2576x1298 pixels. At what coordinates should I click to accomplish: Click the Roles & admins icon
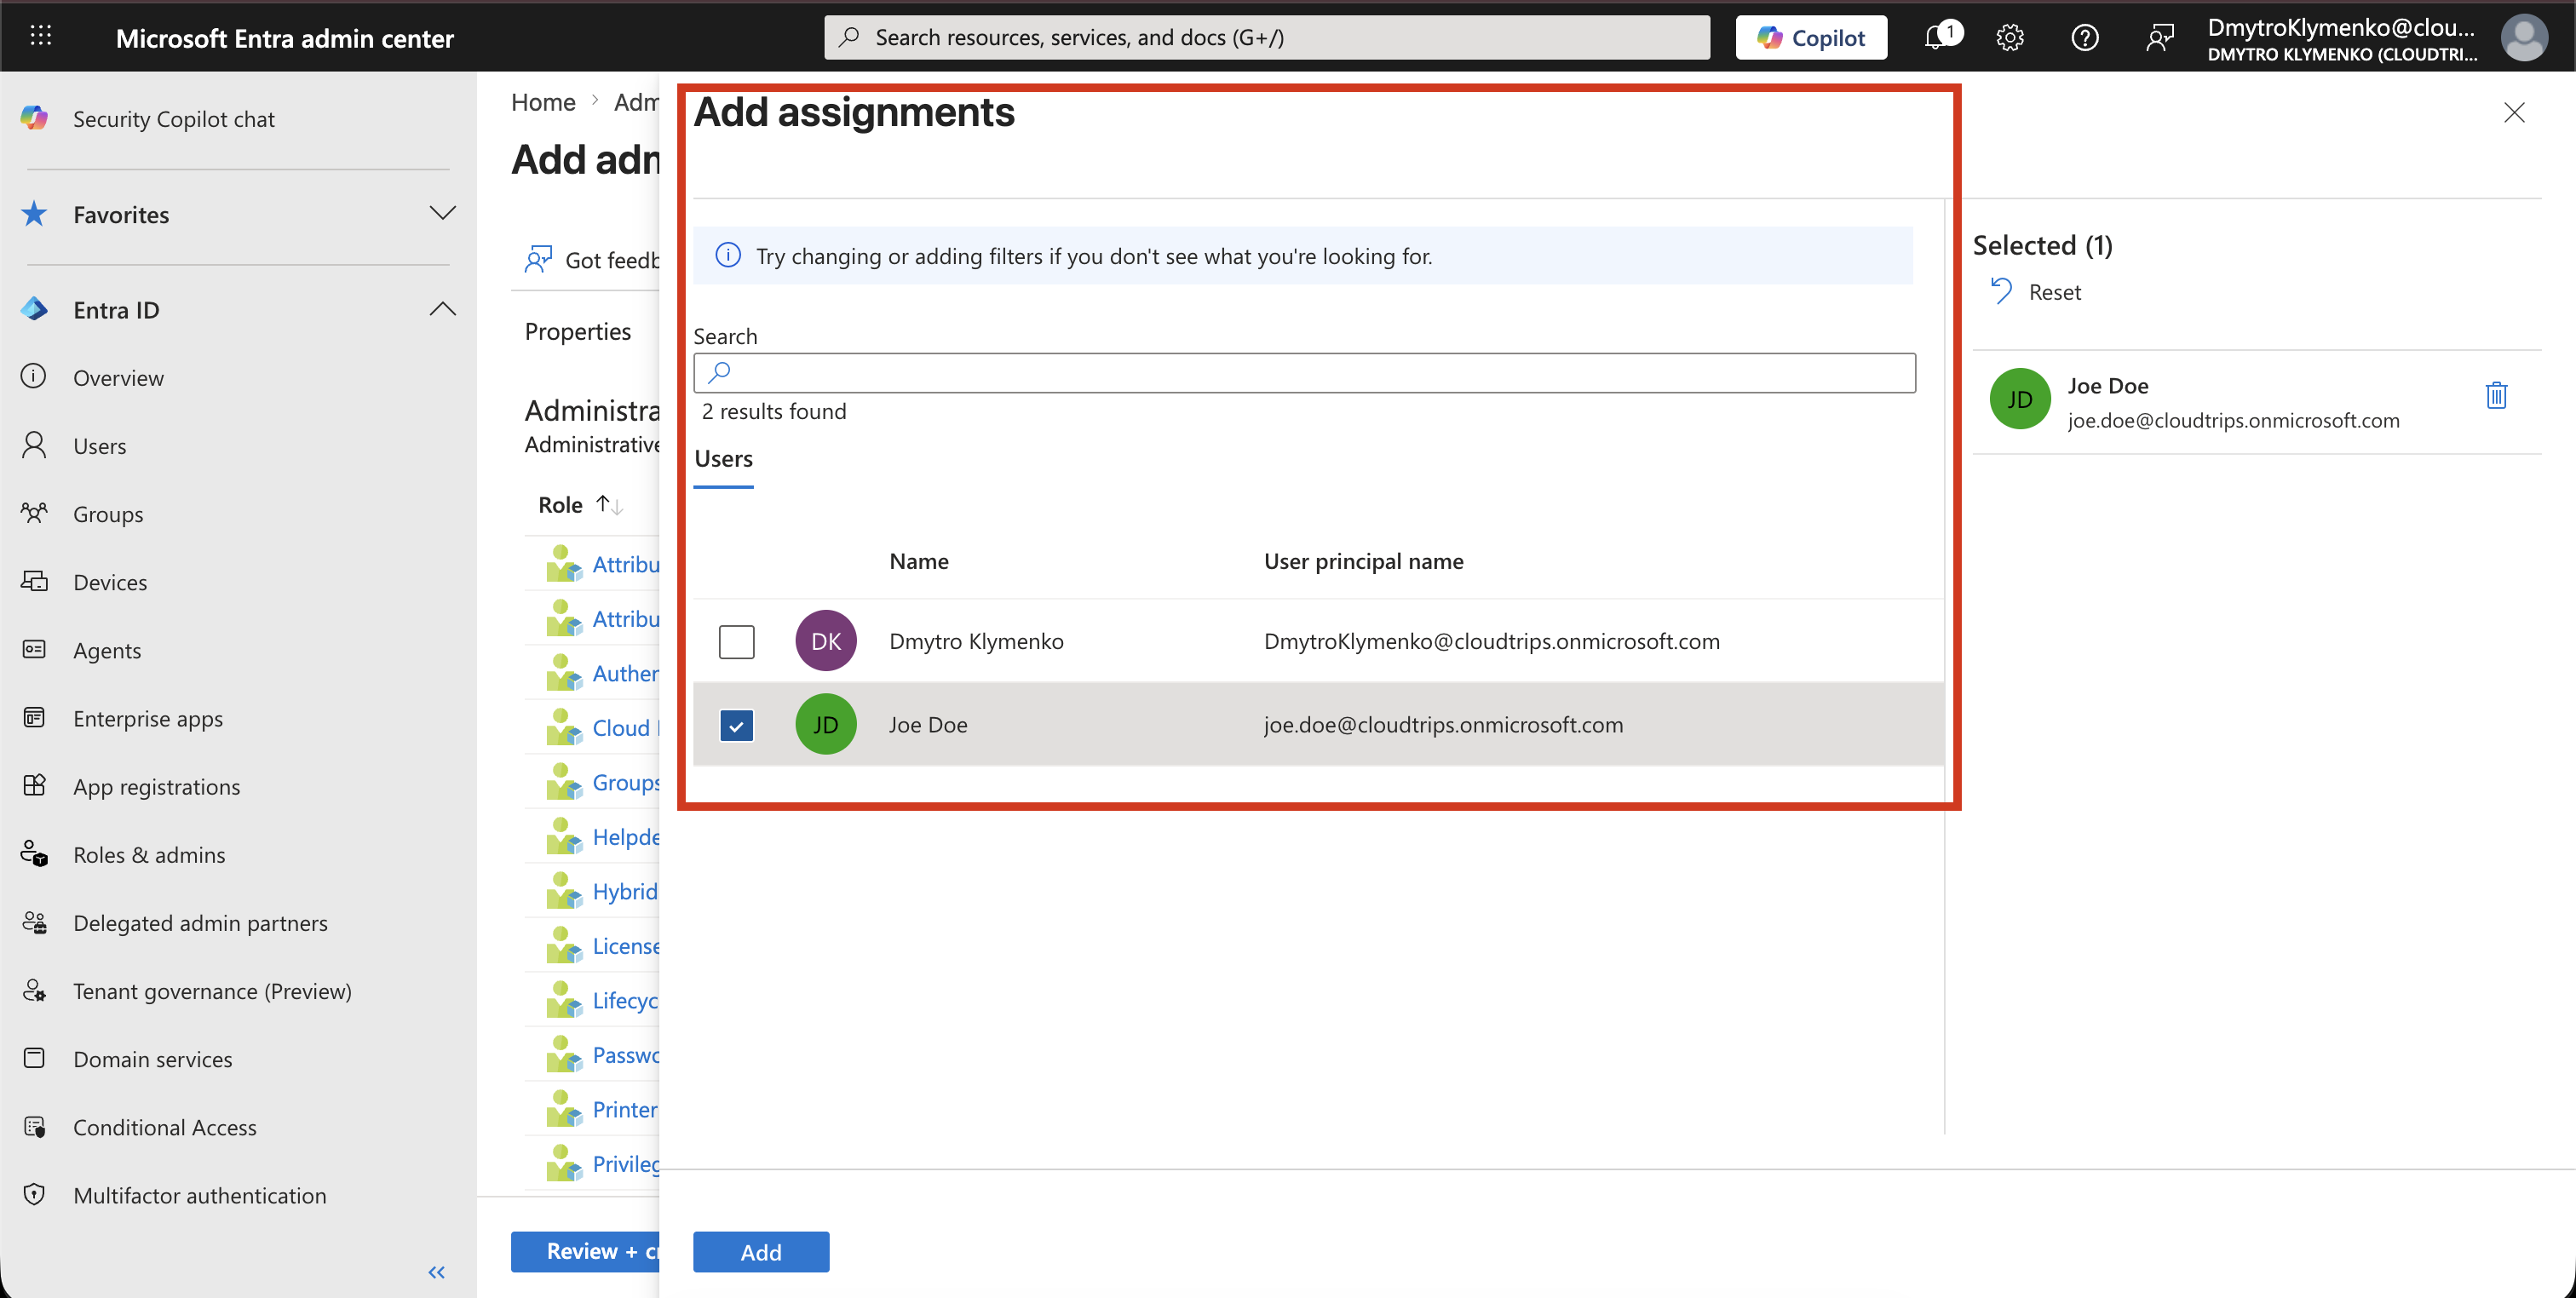tap(34, 854)
